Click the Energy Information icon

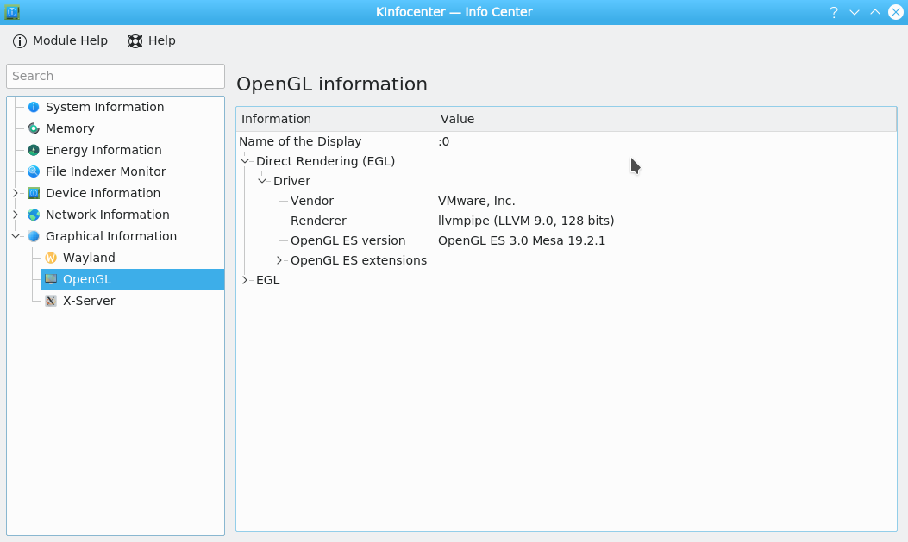[34, 150]
